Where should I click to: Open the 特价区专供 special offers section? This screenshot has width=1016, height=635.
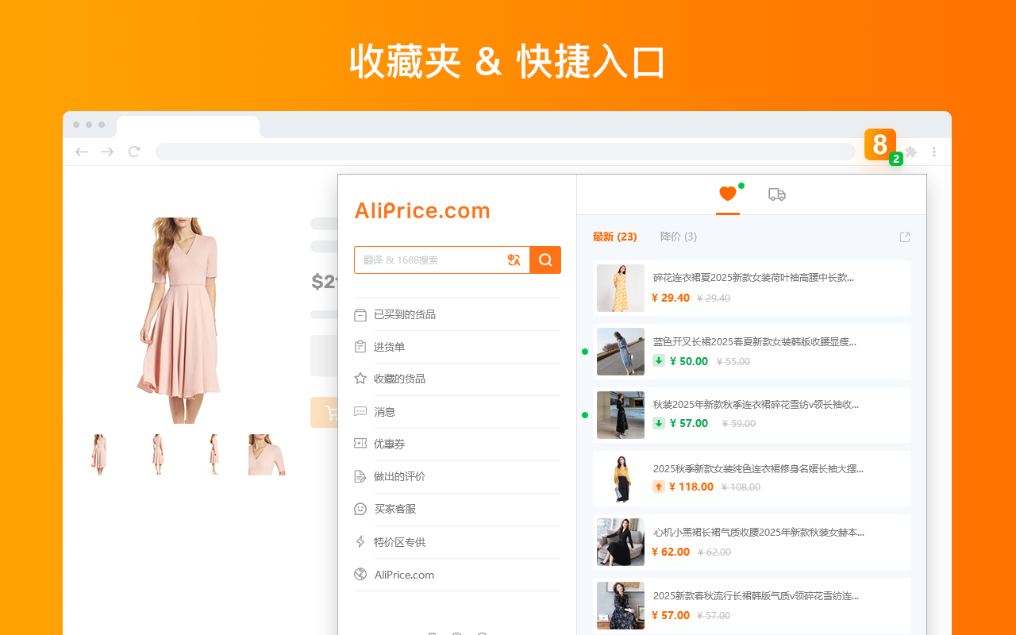coord(398,541)
